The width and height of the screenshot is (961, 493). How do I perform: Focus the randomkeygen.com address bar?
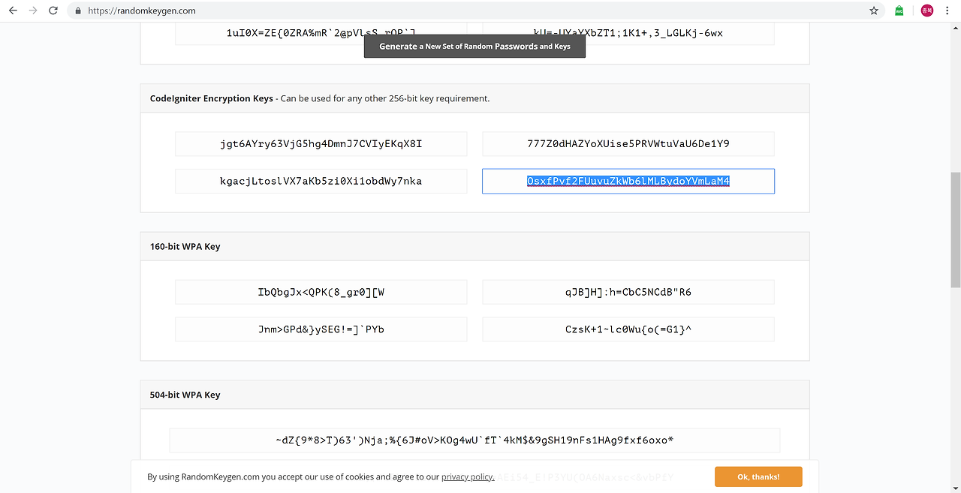pos(476,11)
